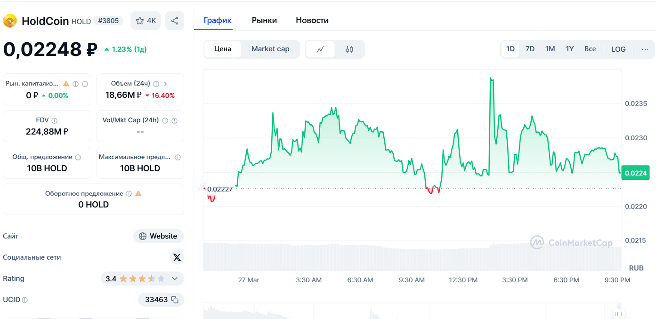The width and height of the screenshot is (656, 319).
Task: Click the green 0.0224 current price tag
Action: tap(636, 173)
